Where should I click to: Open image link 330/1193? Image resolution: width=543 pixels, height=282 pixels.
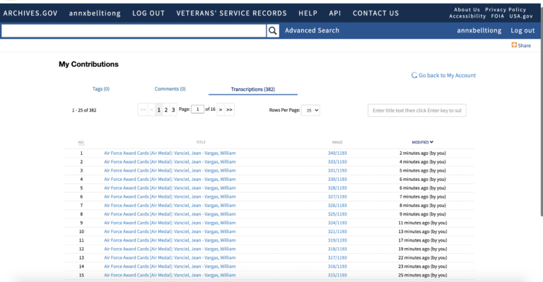(337, 180)
